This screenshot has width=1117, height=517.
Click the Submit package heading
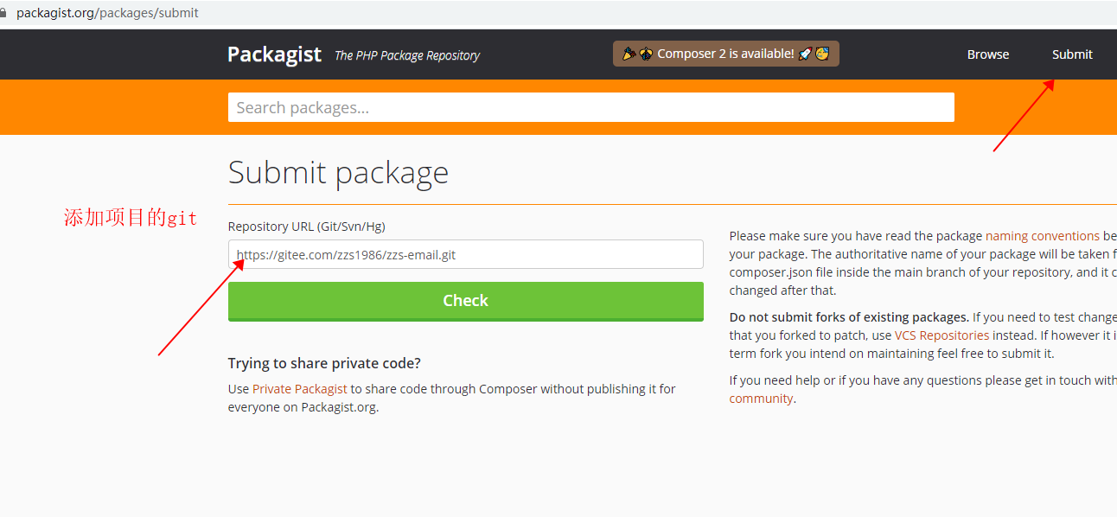(x=338, y=172)
